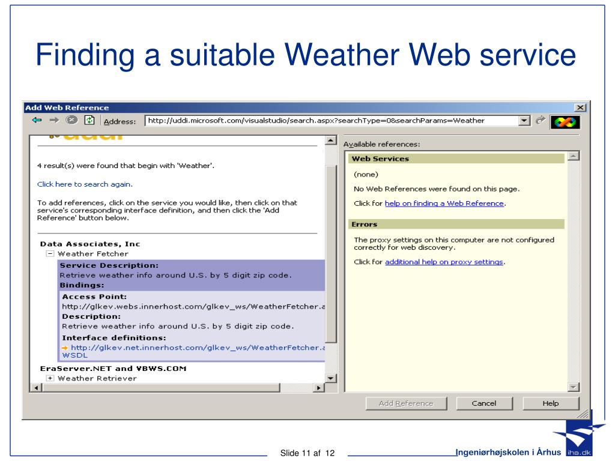This screenshot has width=615, height=461.
Task: Click the Refresh page icon
Action: pos(89,120)
